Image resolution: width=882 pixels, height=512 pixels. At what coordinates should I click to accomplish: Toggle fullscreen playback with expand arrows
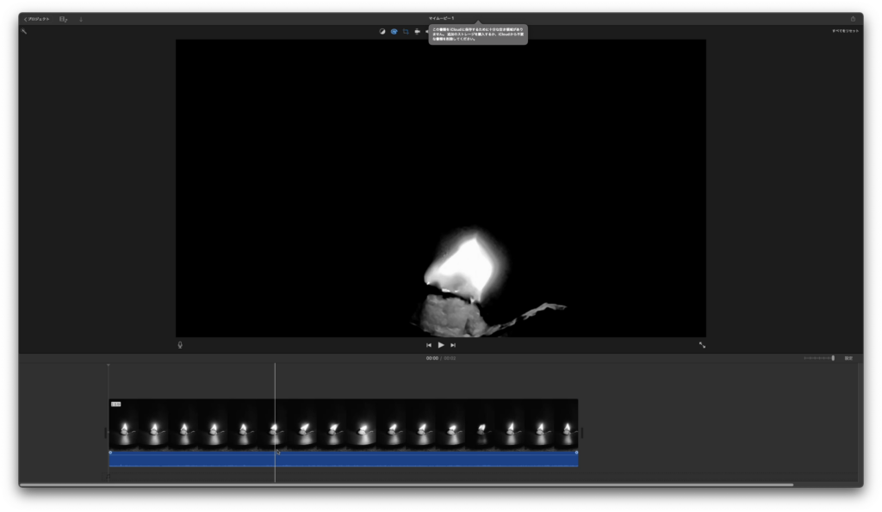click(x=702, y=345)
